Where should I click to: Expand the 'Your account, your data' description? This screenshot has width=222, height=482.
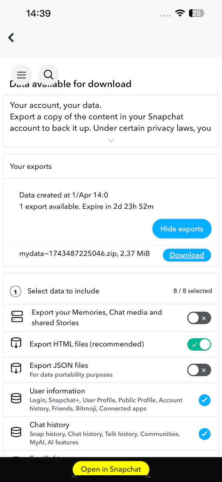(111, 141)
